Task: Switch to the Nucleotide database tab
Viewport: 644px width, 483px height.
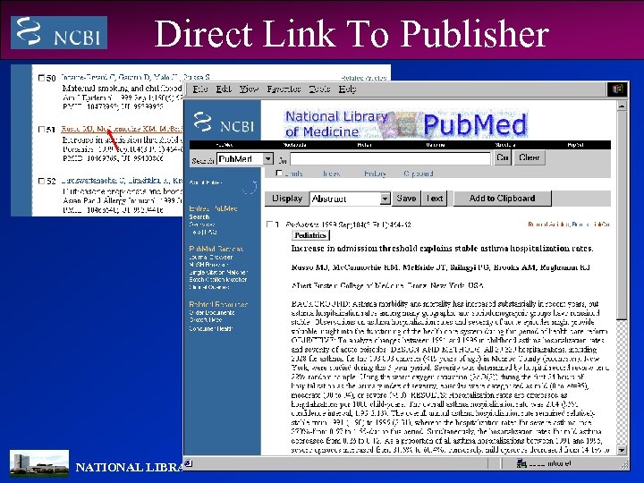Action: pyautogui.click(x=295, y=145)
